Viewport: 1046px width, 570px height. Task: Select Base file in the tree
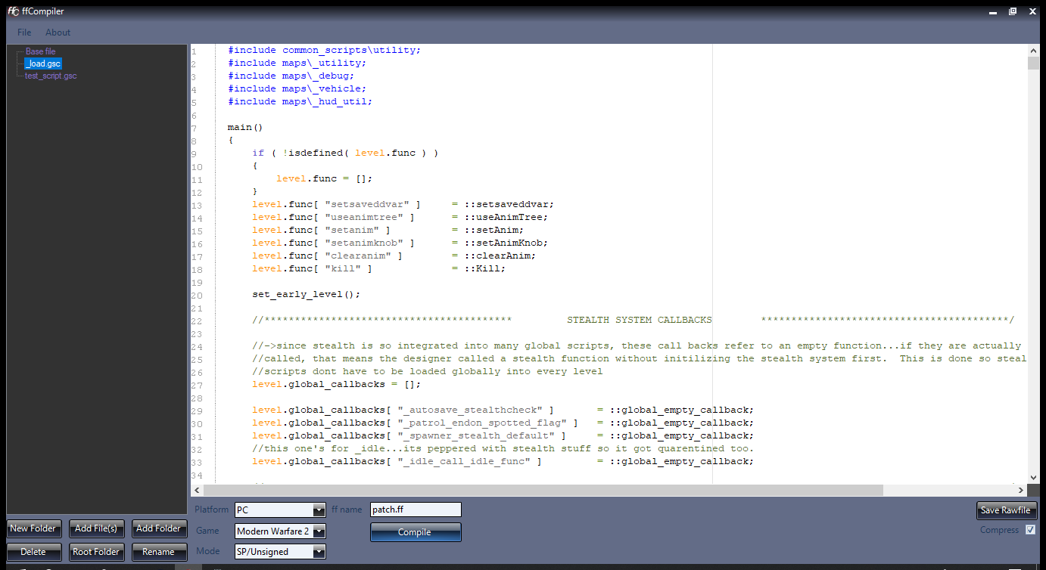pos(40,51)
